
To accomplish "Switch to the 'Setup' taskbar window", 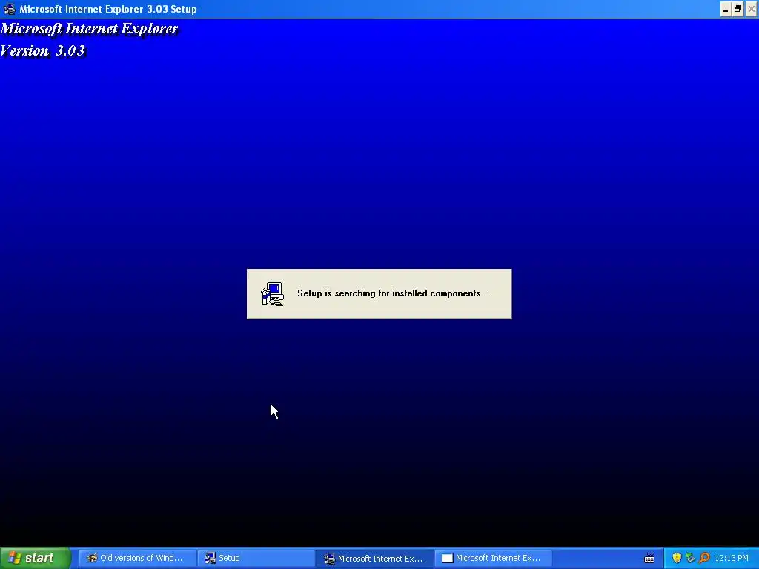I will coord(256,558).
